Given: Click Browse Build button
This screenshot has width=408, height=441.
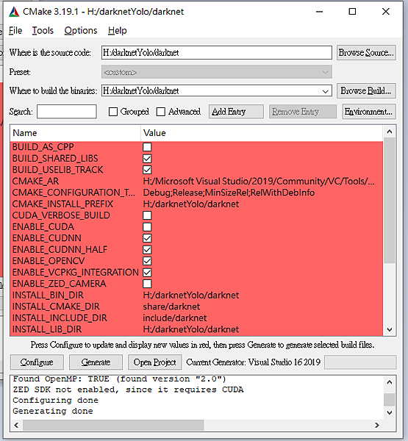Looking at the screenshot, I should coord(366,91).
